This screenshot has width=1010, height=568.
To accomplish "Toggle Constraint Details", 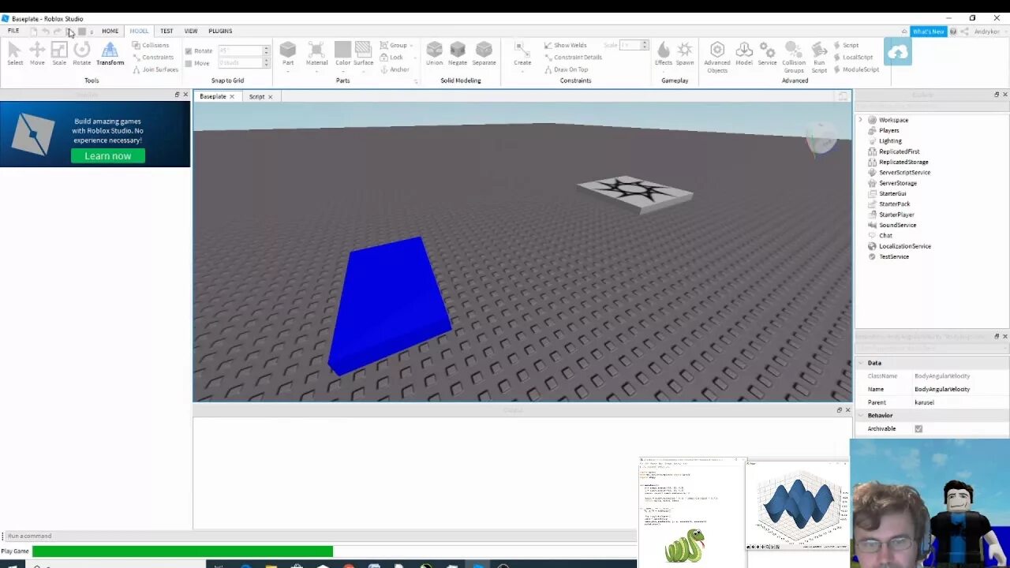I will click(573, 57).
